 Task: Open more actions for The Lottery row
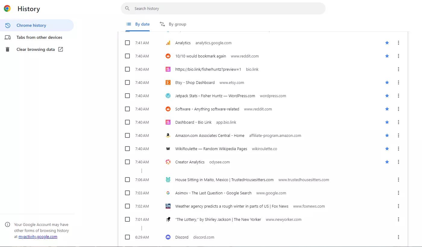(x=398, y=219)
